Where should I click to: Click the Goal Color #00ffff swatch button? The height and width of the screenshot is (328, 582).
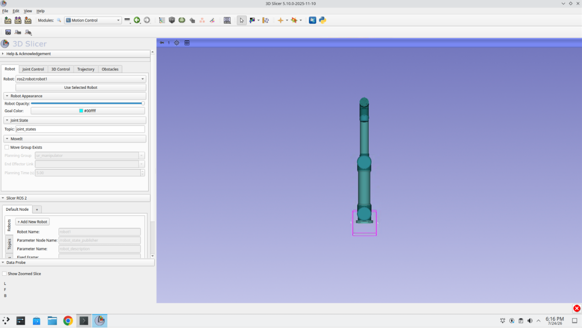click(88, 111)
